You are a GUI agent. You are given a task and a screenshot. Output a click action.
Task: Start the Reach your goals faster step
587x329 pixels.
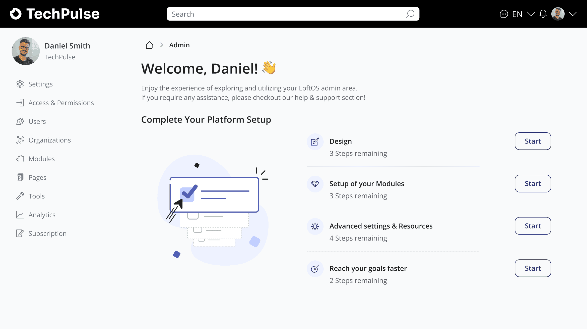pos(533,268)
